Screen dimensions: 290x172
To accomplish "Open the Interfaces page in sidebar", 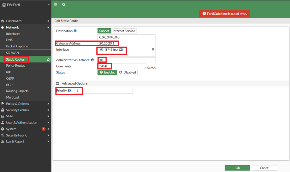I will (13, 34).
